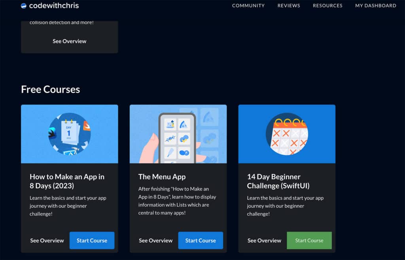Open the REVIEWS section
The height and width of the screenshot is (260, 405).
pyautogui.click(x=288, y=6)
